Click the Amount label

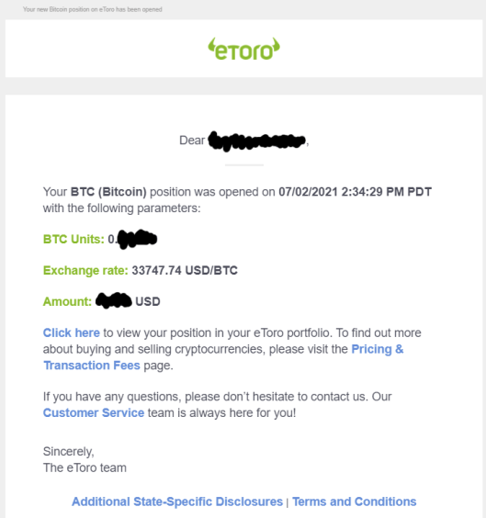pos(67,301)
